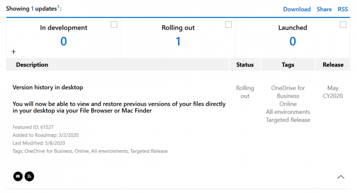Viewport: 357px width, 193px height.
Task: Click the Description column header
Action: pos(32,65)
